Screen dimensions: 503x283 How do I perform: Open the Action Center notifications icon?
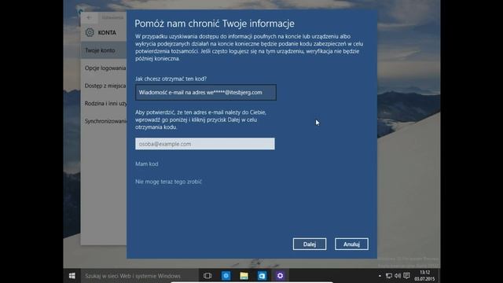click(x=406, y=276)
